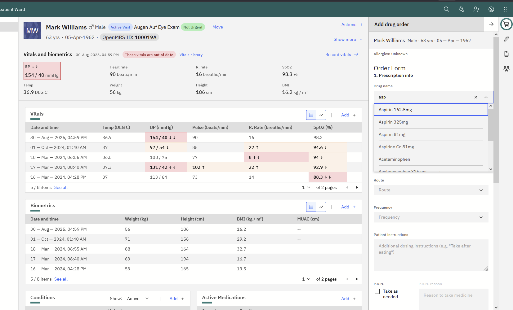Check the Take as needed checkbox

pos(377,291)
